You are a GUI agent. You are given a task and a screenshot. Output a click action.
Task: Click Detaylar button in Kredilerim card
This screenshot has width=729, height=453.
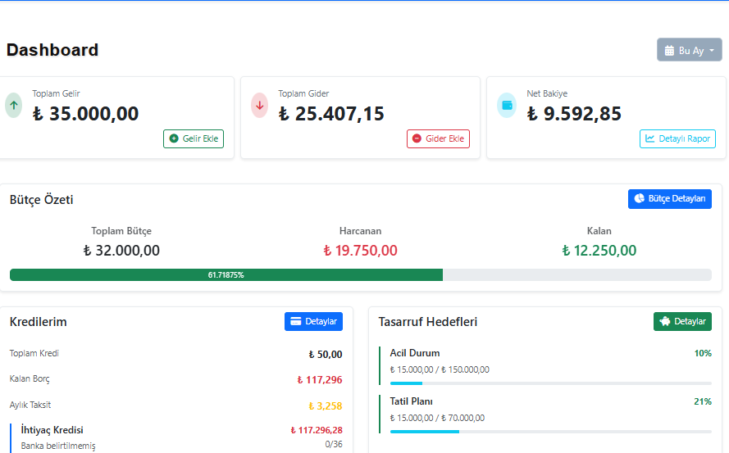313,321
